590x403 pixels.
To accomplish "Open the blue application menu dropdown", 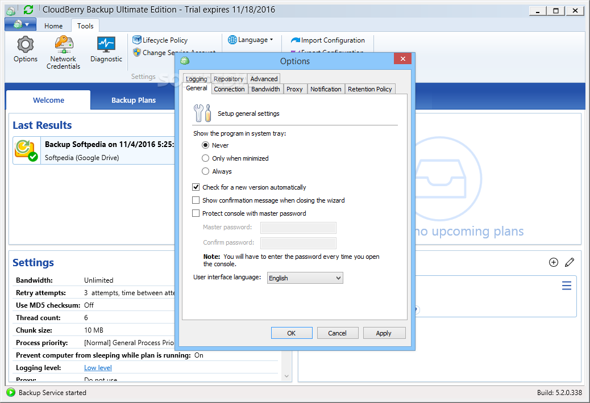I will click(20, 24).
